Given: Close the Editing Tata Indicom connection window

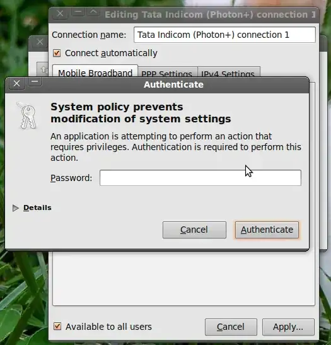Looking at the screenshot, I should (x=60, y=14).
